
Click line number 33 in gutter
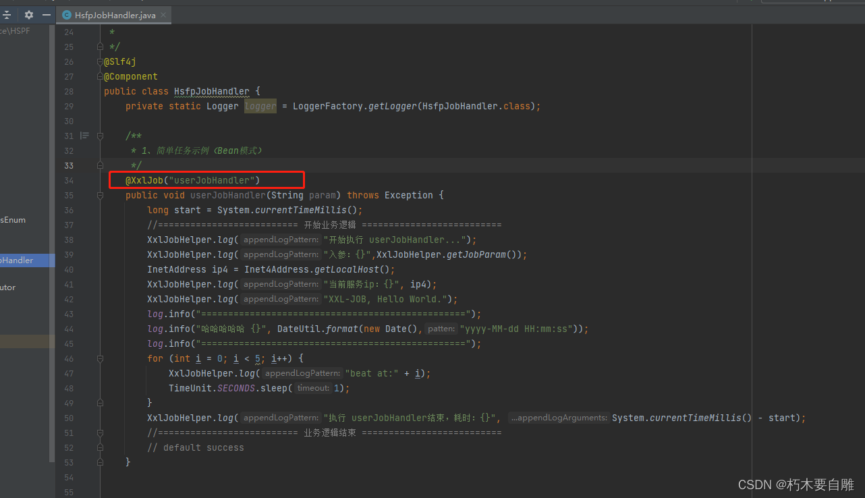(68, 165)
